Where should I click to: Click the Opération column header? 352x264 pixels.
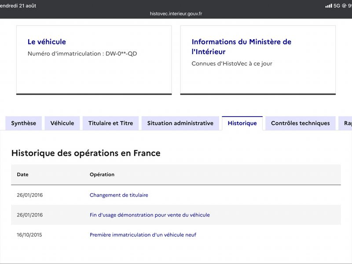pyautogui.click(x=102, y=174)
